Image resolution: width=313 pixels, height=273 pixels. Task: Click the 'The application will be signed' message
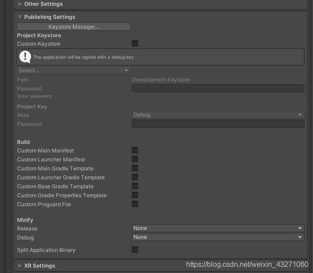click(84, 57)
